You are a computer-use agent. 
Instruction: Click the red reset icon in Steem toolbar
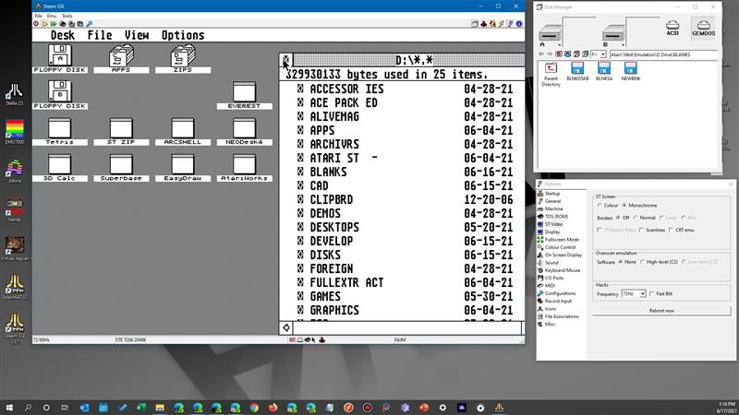[x=36, y=24]
